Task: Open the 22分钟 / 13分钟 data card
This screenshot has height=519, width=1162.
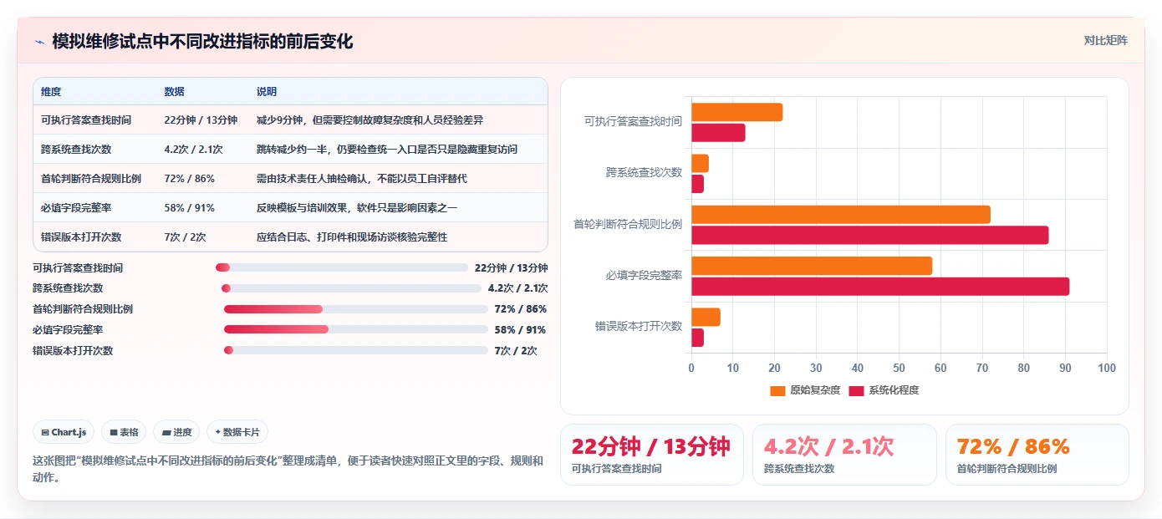Action: click(x=651, y=455)
